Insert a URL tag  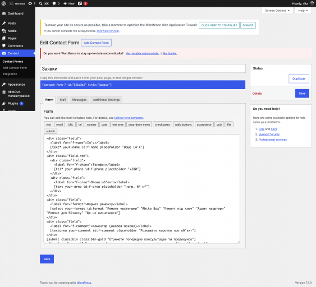[x=71, y=124]
